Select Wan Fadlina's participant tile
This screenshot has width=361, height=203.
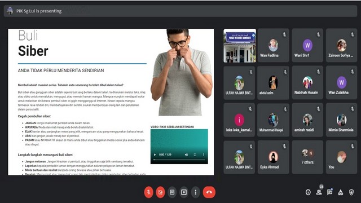tap(273, 45)
